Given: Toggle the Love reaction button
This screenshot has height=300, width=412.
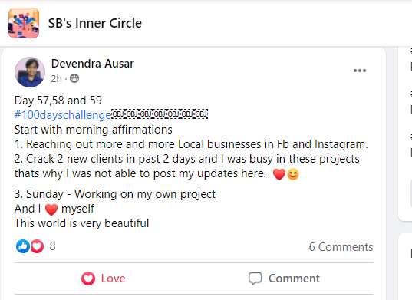Looking at the screenshot, I should [x=104, y=279].
